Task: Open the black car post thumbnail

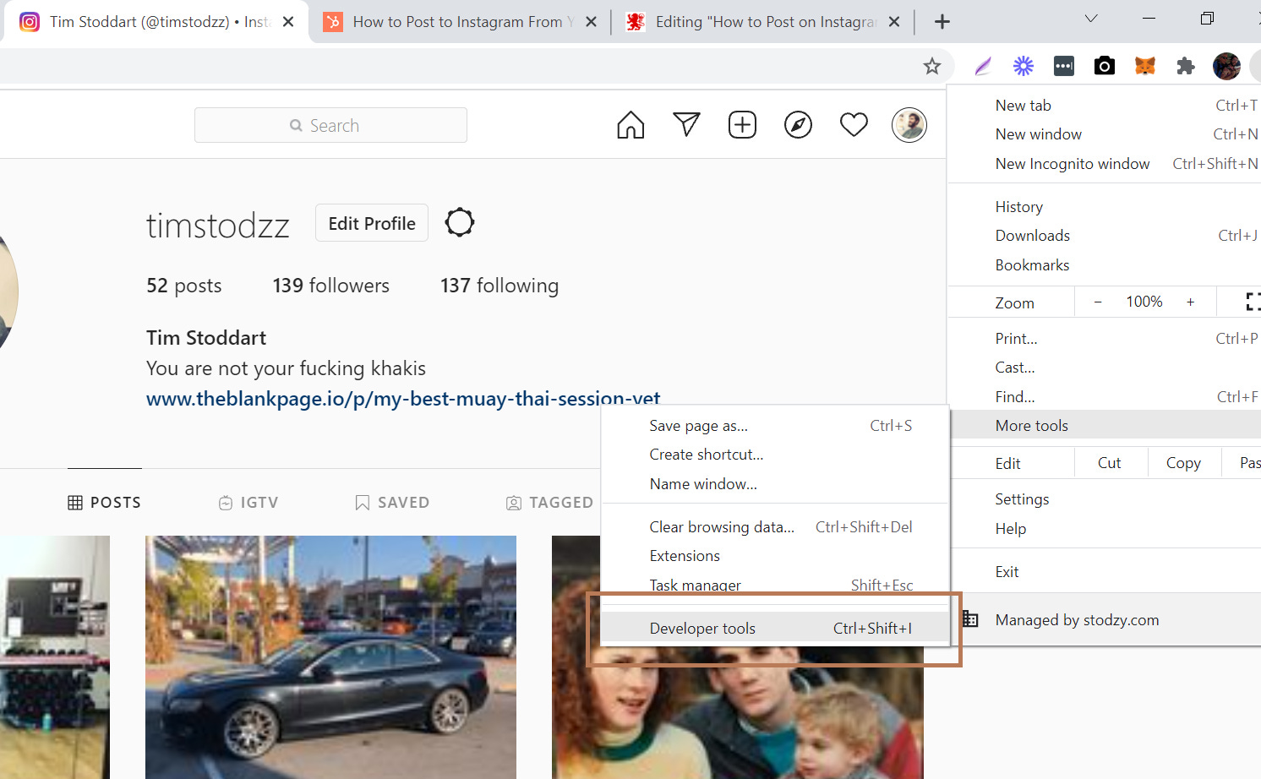Action: point(330,657)
